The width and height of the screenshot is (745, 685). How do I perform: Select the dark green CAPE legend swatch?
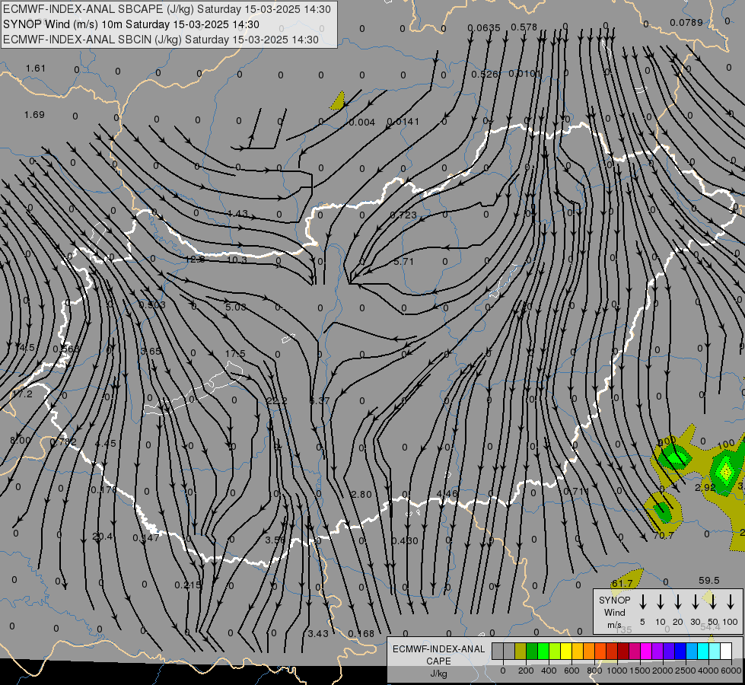(x=532, y=651)
